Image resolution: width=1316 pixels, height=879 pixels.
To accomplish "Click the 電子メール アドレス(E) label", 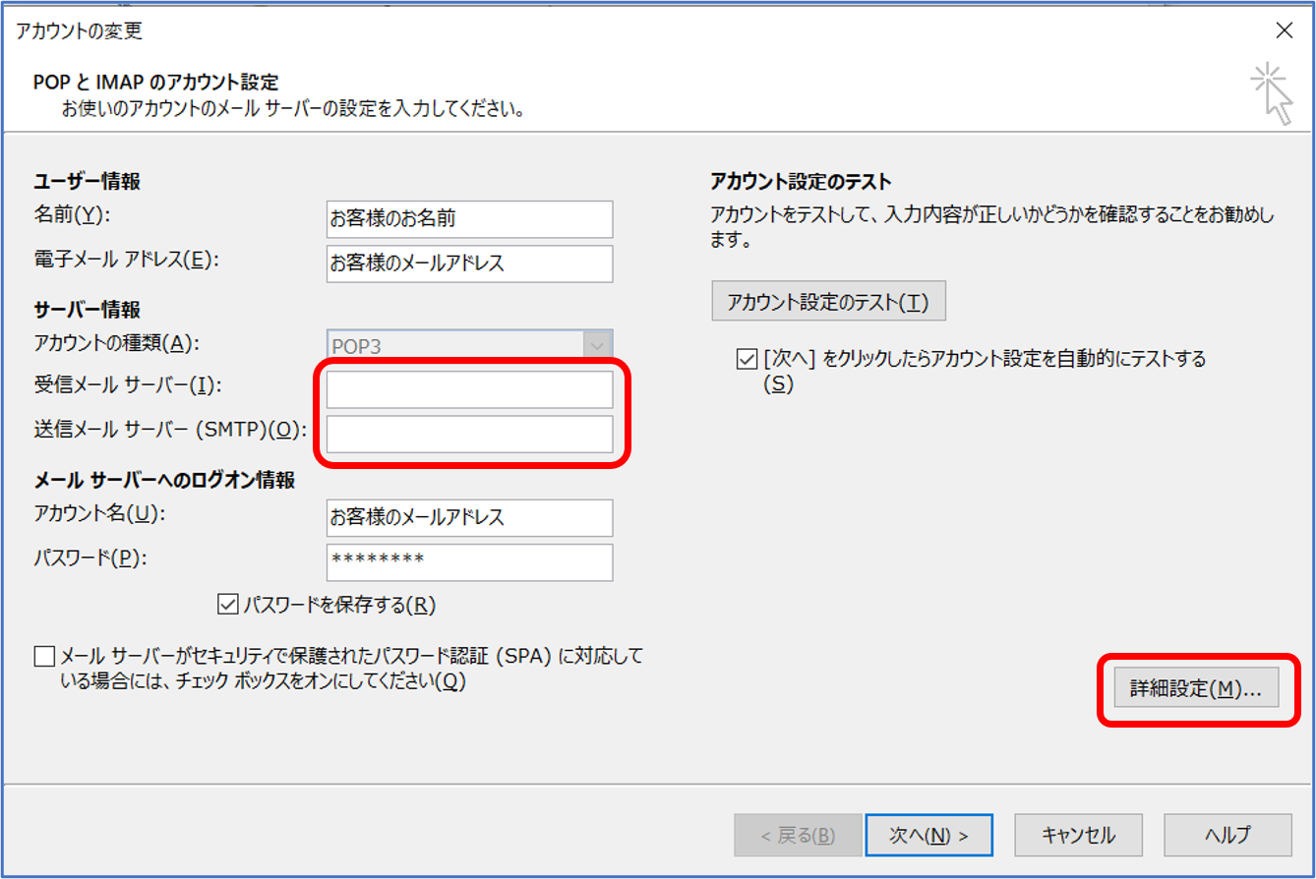I will pos(125,259).
